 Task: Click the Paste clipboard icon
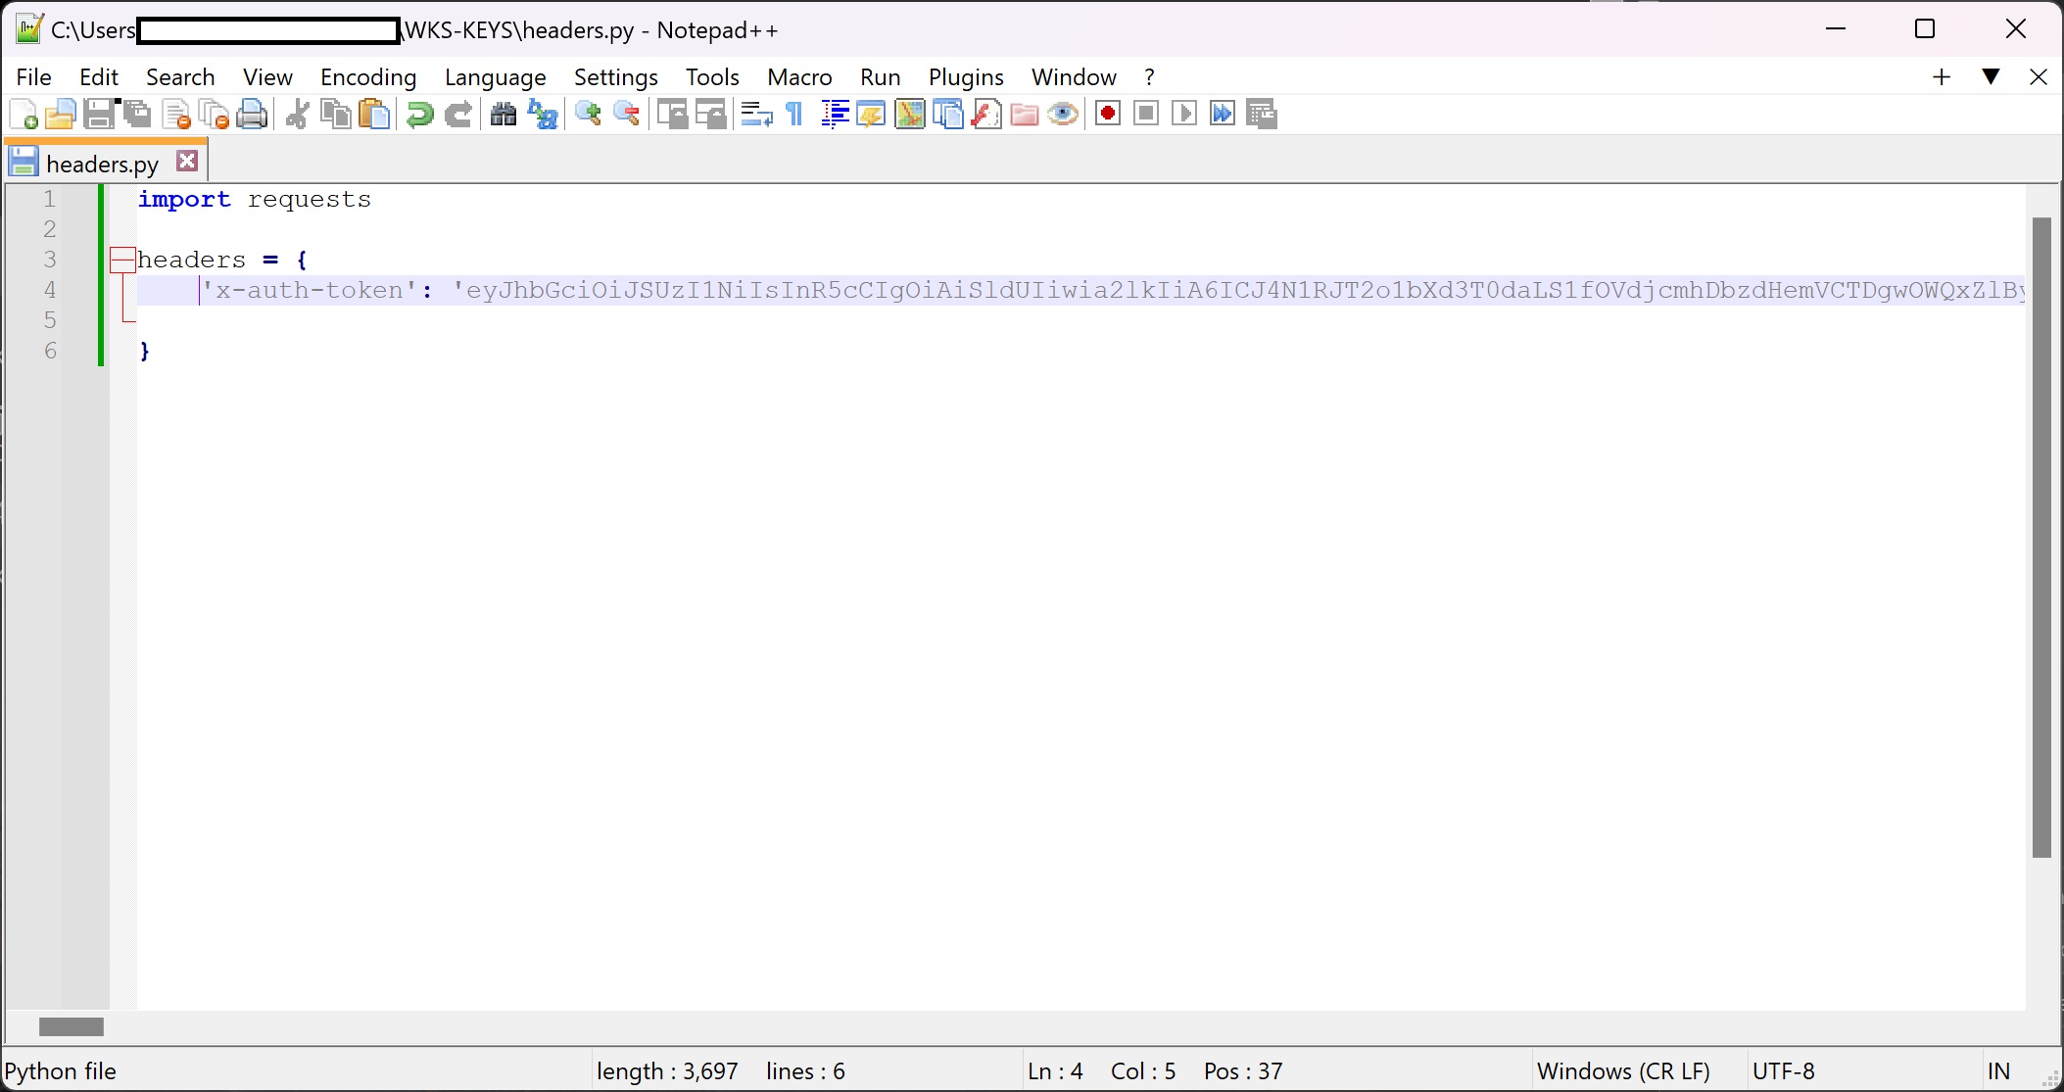374,115
